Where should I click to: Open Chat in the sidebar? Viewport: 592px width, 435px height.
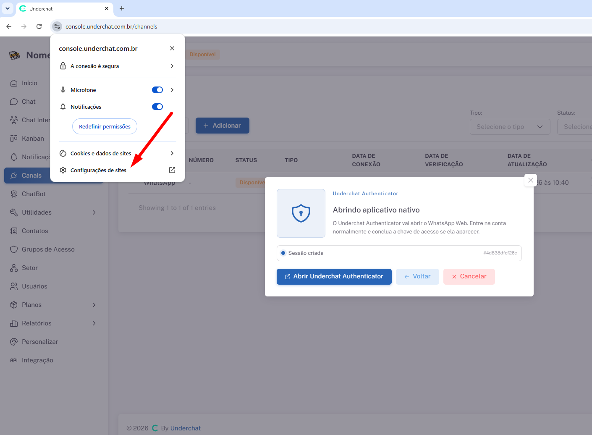[29, 102]
